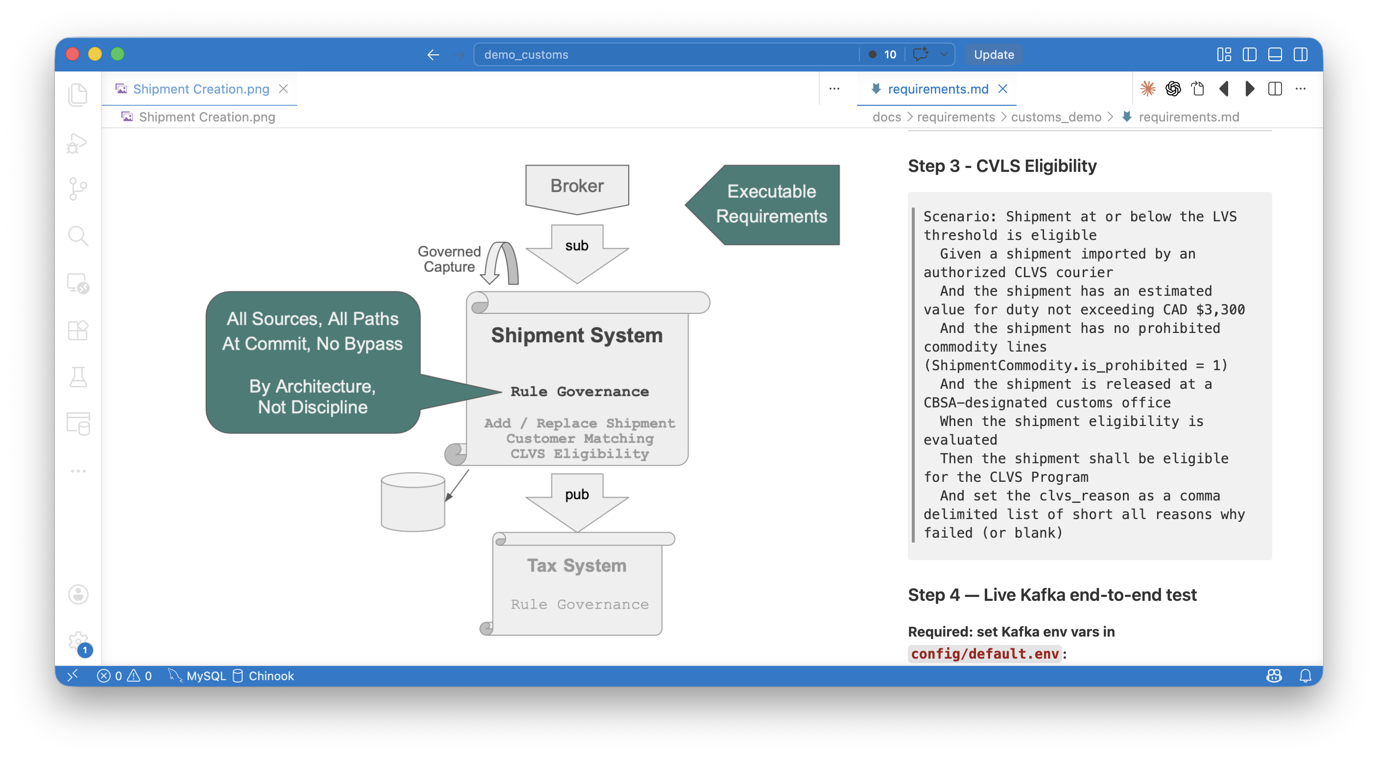
Task: Close the Shipment Creation.png tab
Action: pyautogui.click(x=284, y=89)
